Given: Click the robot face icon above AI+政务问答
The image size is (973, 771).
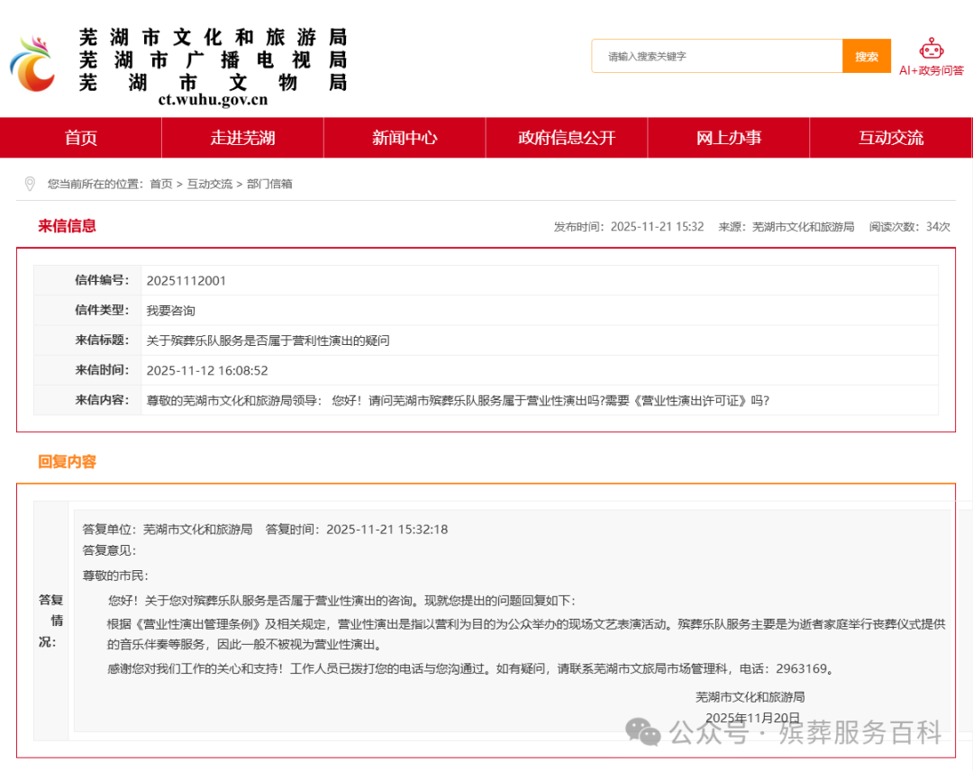Looking at the screenshot, I should pos(930,50).
